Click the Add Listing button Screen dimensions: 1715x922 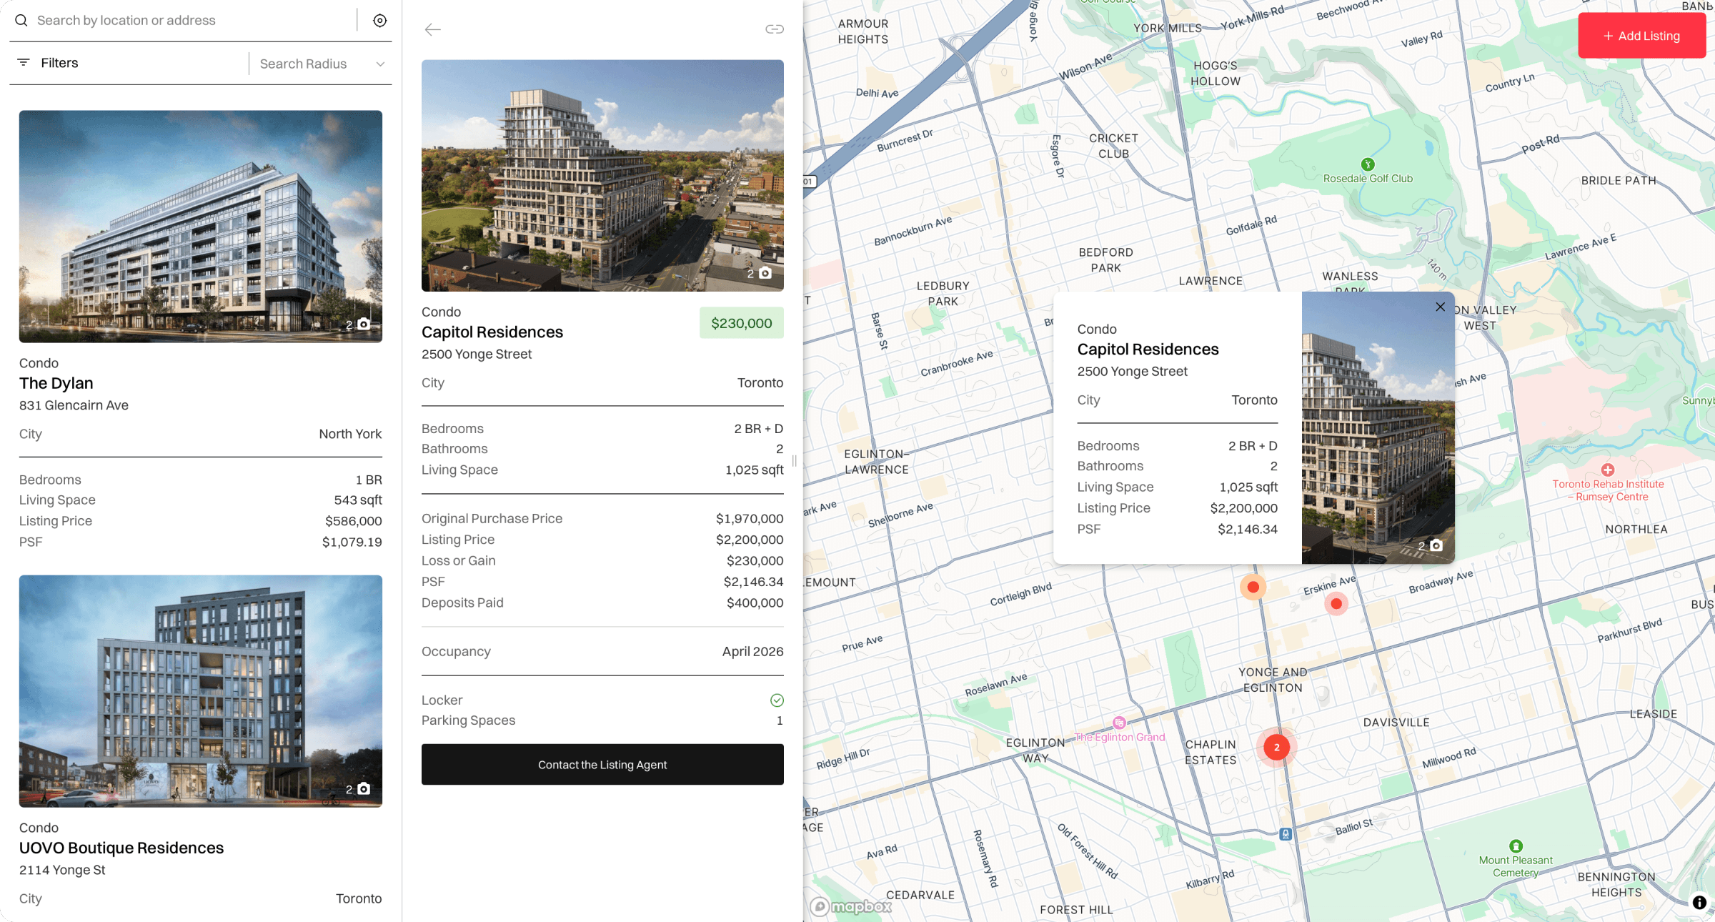(x=1642, y=36)
